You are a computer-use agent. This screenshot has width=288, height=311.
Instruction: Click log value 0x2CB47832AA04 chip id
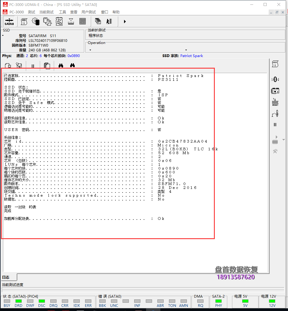coord(183,141)
